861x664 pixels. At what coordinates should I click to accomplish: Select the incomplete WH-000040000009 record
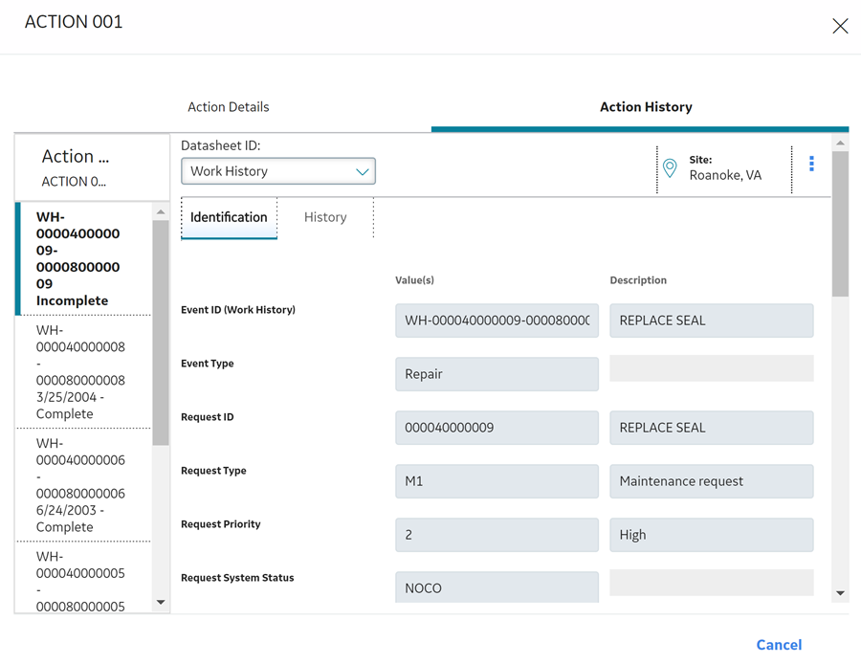pyautogui.click(x=83, y=258)
